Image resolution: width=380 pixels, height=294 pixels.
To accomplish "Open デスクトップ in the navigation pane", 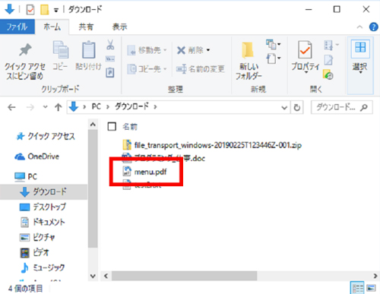I will pos(43,207).
